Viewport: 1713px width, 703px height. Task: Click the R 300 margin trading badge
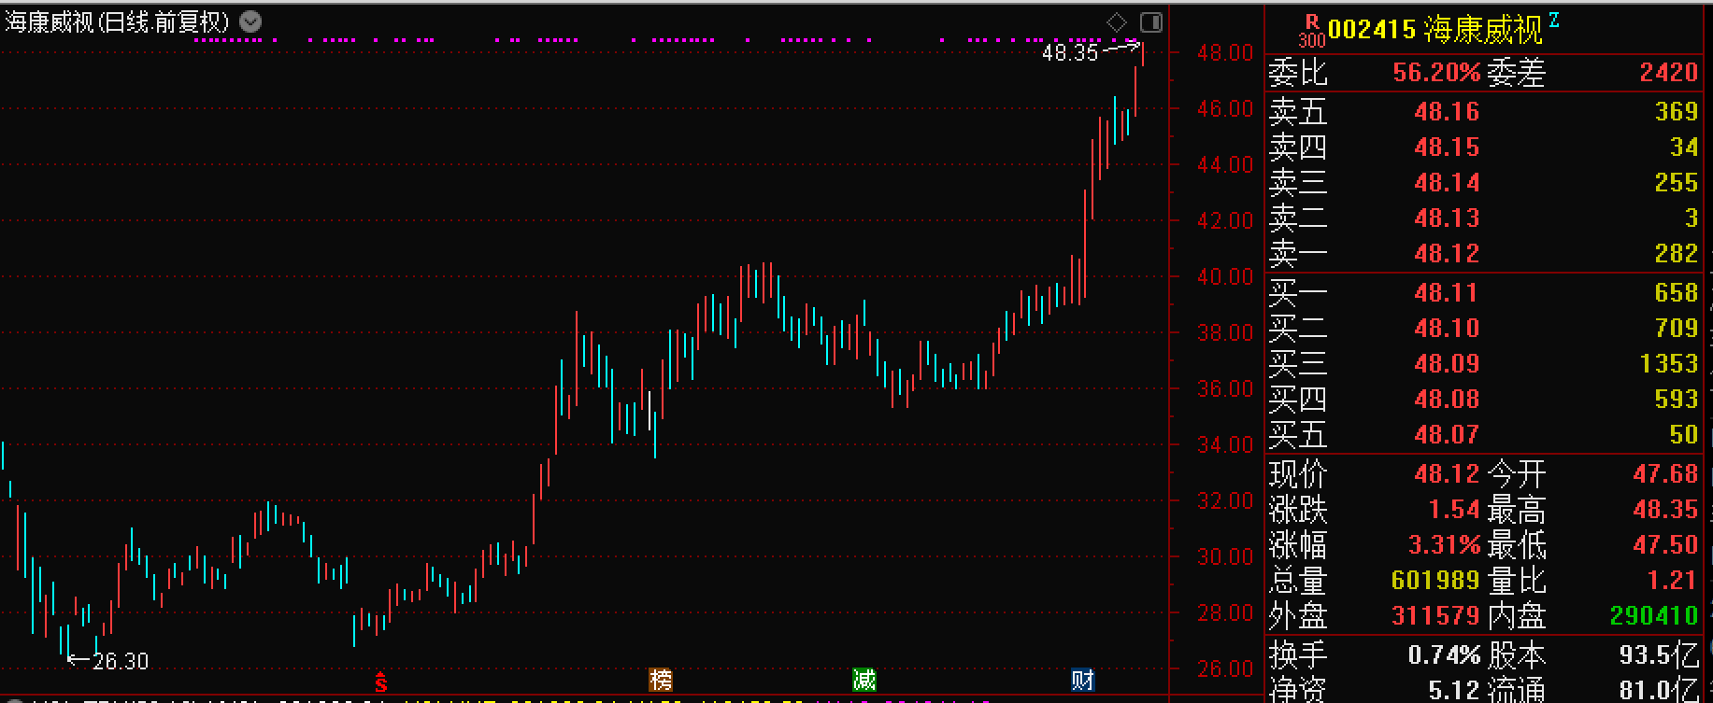[1311, 31]
